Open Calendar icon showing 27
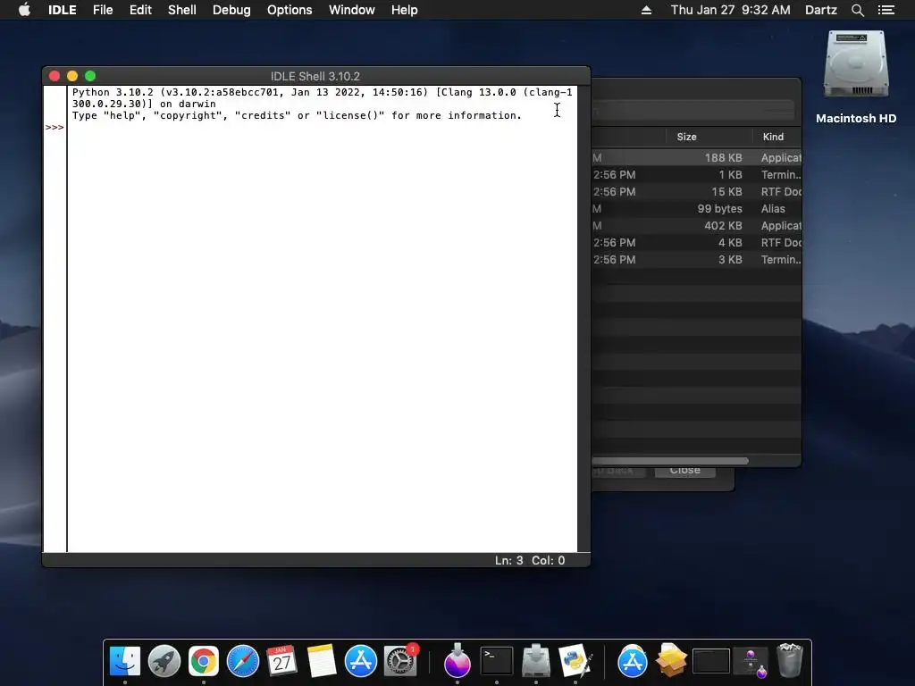The image size is (915, 686). click(x=281, y=661)
